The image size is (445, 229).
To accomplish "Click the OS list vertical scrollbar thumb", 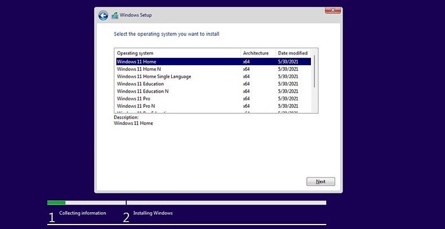I will pos(314,71).
